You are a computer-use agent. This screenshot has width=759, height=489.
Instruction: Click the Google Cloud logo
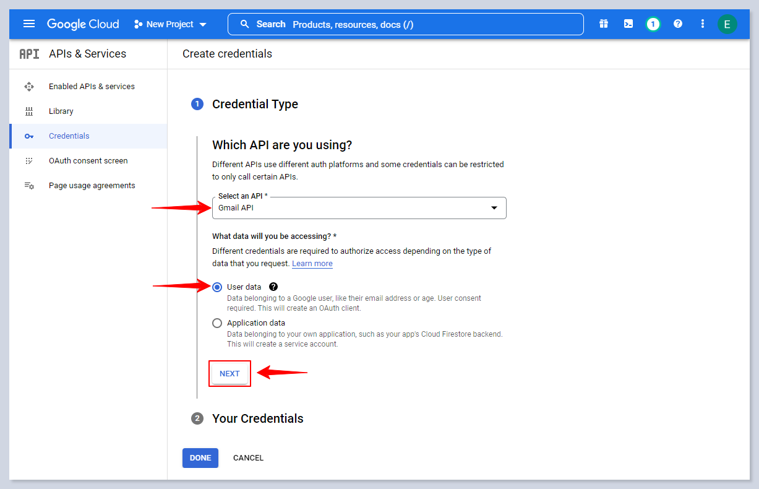tap(83, 24)
